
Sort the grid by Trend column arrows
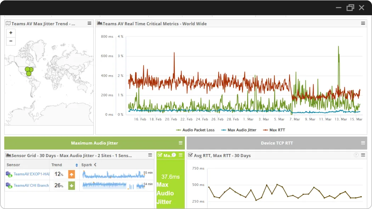coord(77,165)
